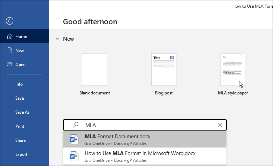
Task: Create a Blank document from thumbnail
Action: 94,69
